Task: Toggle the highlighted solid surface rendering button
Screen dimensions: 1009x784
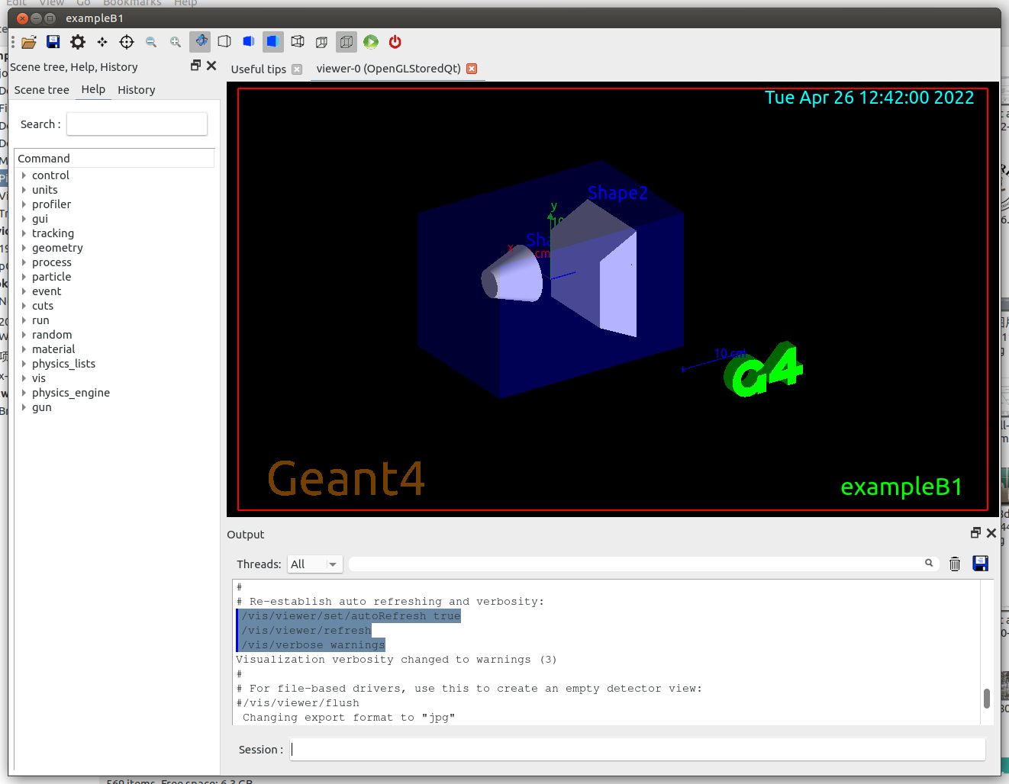Action: click(273, 41)
